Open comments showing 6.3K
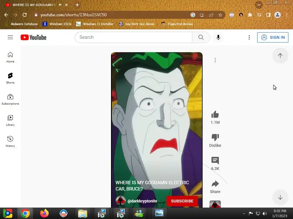The image size is (293, 219). point(215,161)
